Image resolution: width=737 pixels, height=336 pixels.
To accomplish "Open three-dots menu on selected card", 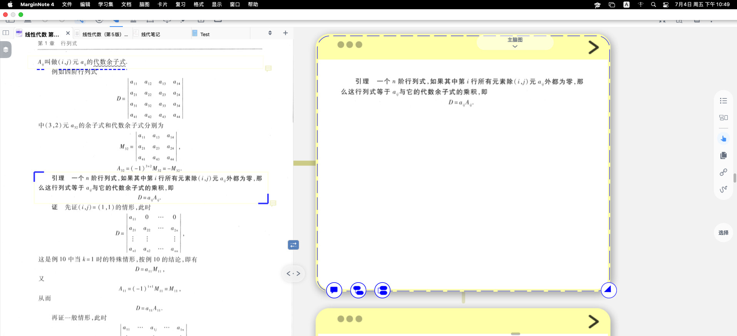I will click(x=350, y=45).
